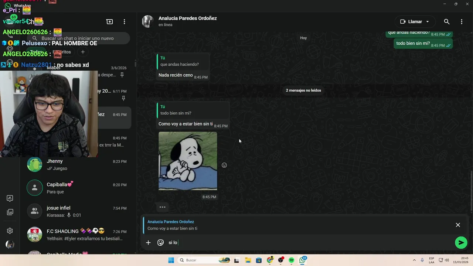Open the conversation three-dot options menu
Viewport: 473px width, 266px height.
(x=462, y=22)
